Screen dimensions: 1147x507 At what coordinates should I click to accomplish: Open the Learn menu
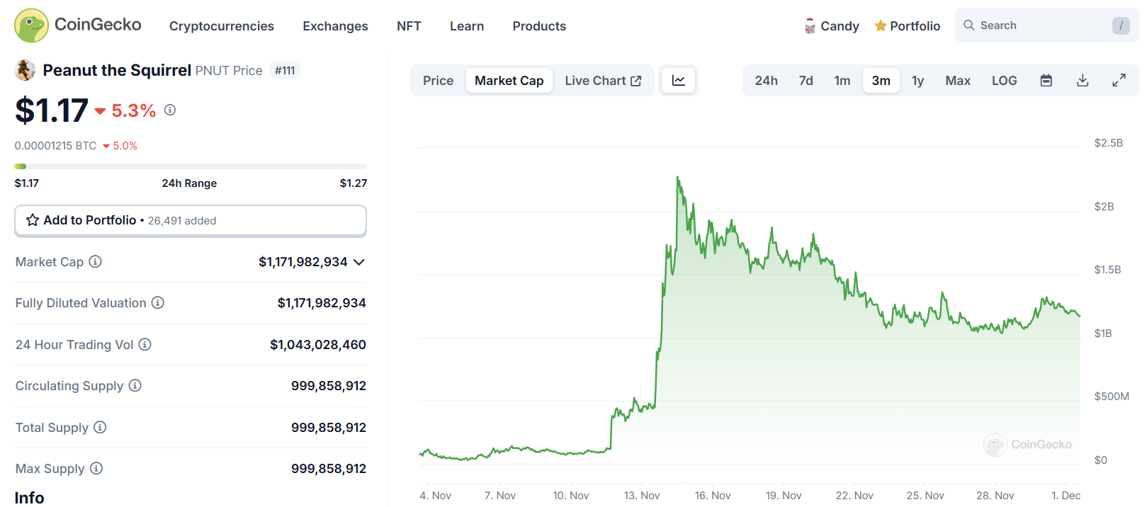(467, 26)
